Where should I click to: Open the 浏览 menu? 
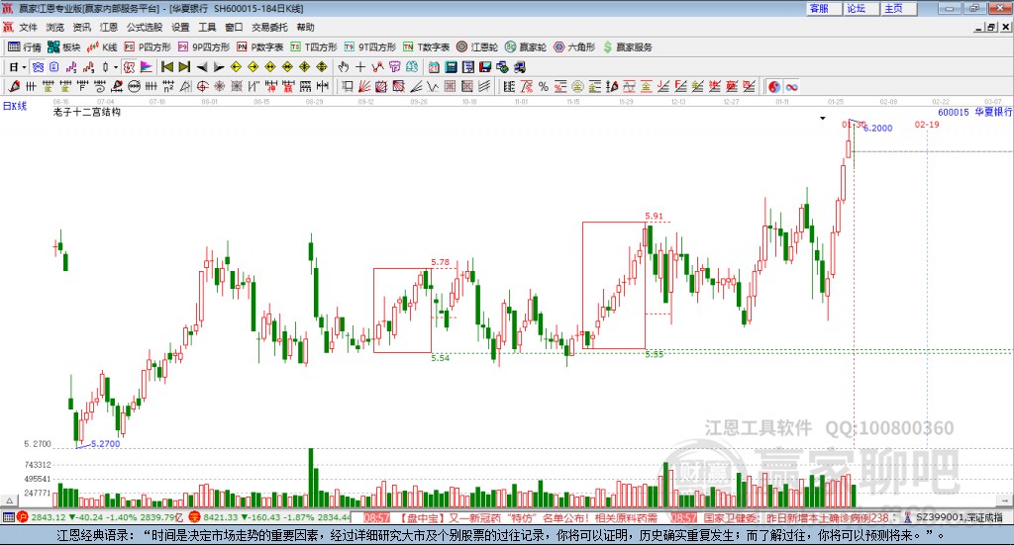(x=55, y=27)
